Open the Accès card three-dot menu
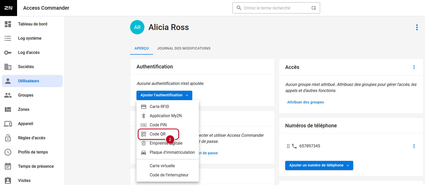This screenshot has width=425, height=185. pyautogui.click(x=414, y=67)
